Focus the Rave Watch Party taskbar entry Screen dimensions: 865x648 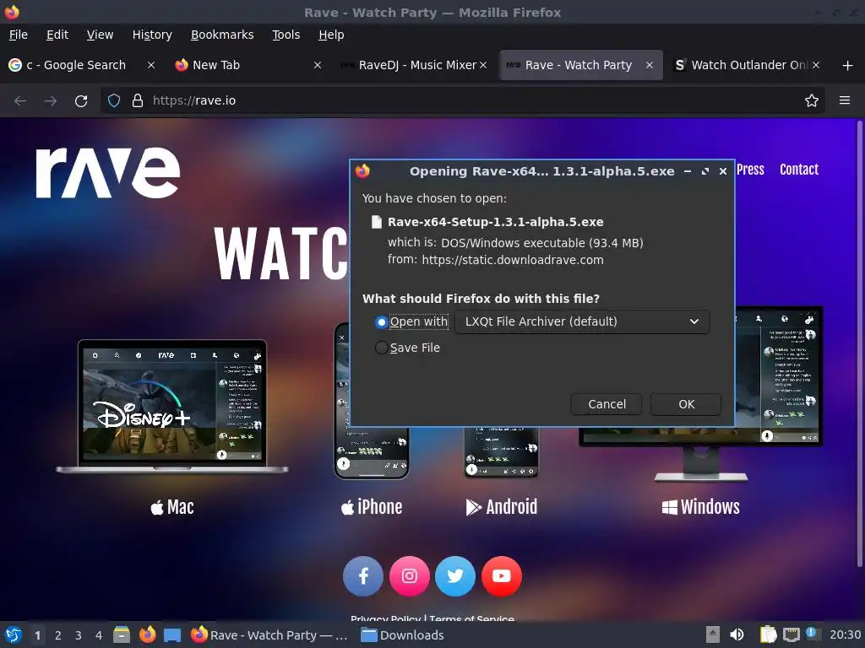coord(269,635)
